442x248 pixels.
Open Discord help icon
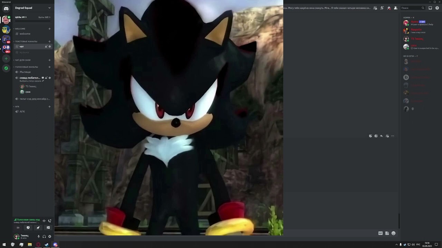pos(437,8)
